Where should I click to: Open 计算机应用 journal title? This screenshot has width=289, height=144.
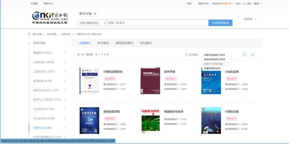click(232, 72)
